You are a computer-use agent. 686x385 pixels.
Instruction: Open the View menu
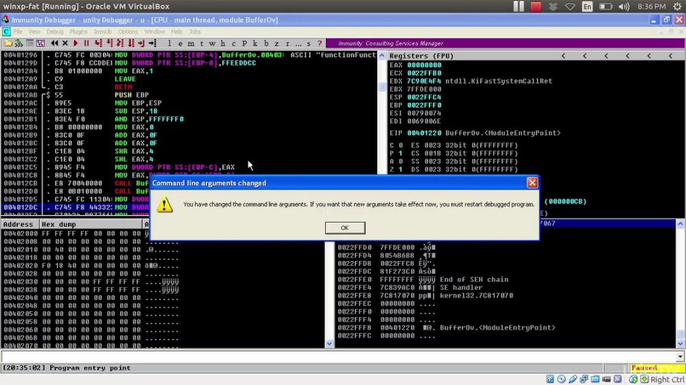[34, 32]
